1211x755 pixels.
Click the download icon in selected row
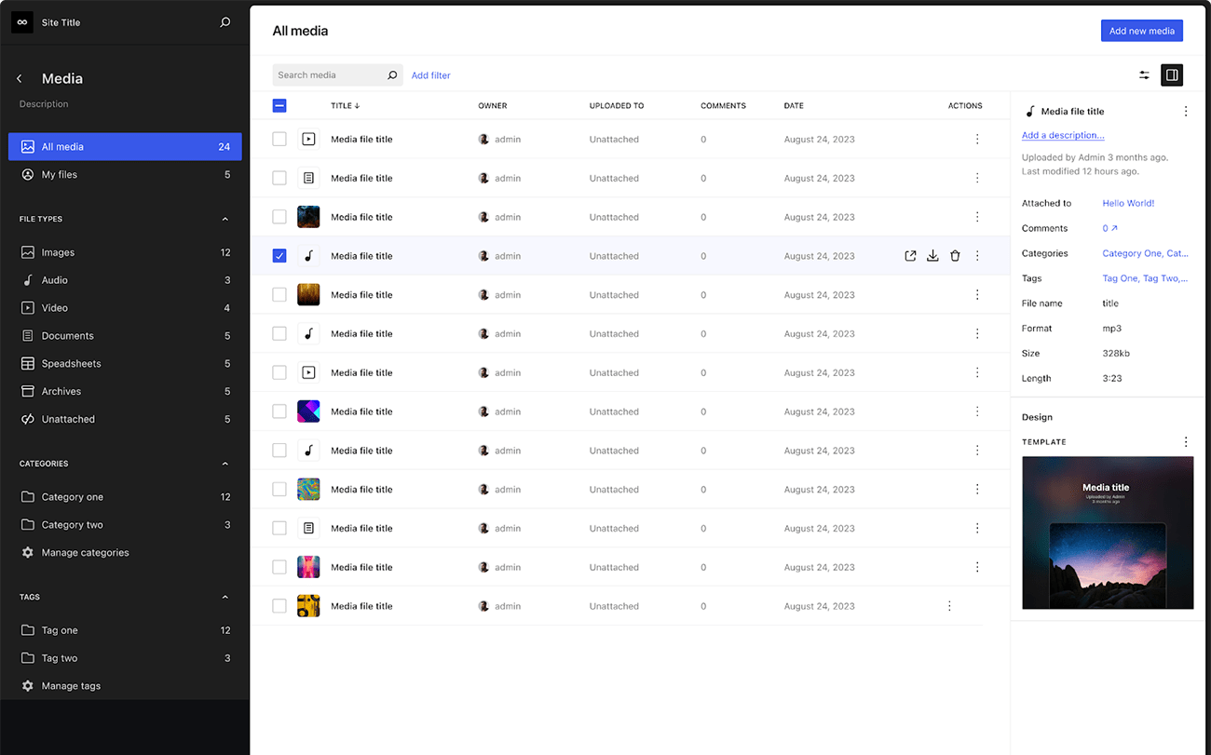tap(932, 256)
